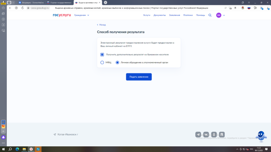Click the robot assistant chat icon
The width and height of the screenshot is (271, 152).
pyautogui.click(x=261, y=135)
